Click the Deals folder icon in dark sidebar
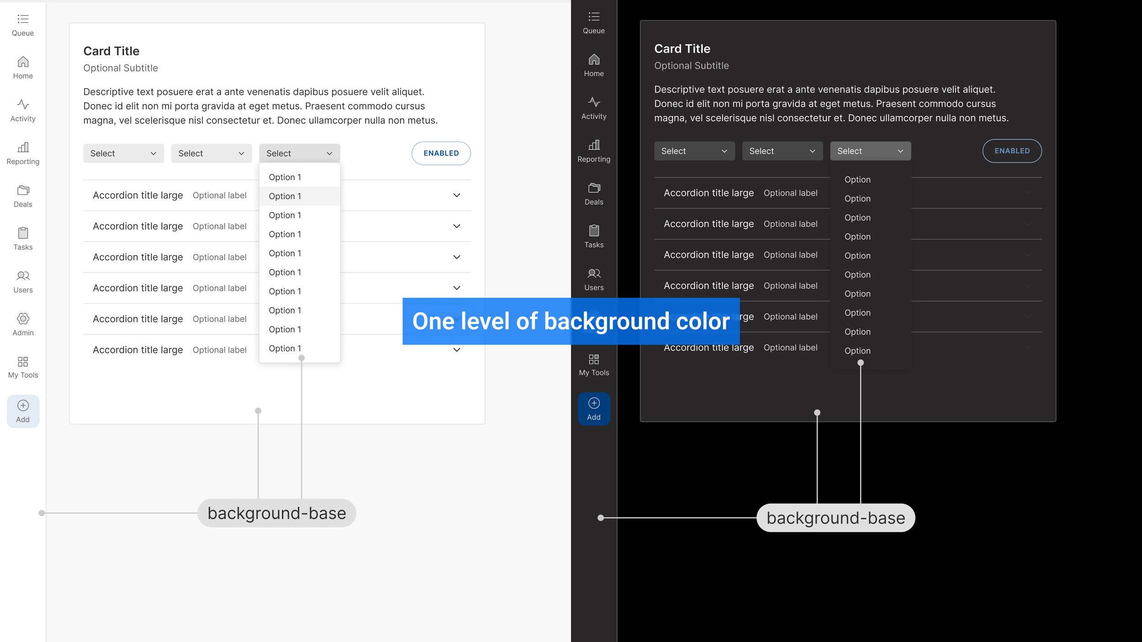This screenshot has width=1142, height=642. coord(594,188)
